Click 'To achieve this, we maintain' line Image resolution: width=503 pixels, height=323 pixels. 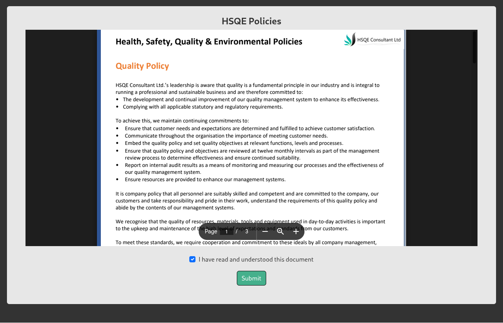182,121
